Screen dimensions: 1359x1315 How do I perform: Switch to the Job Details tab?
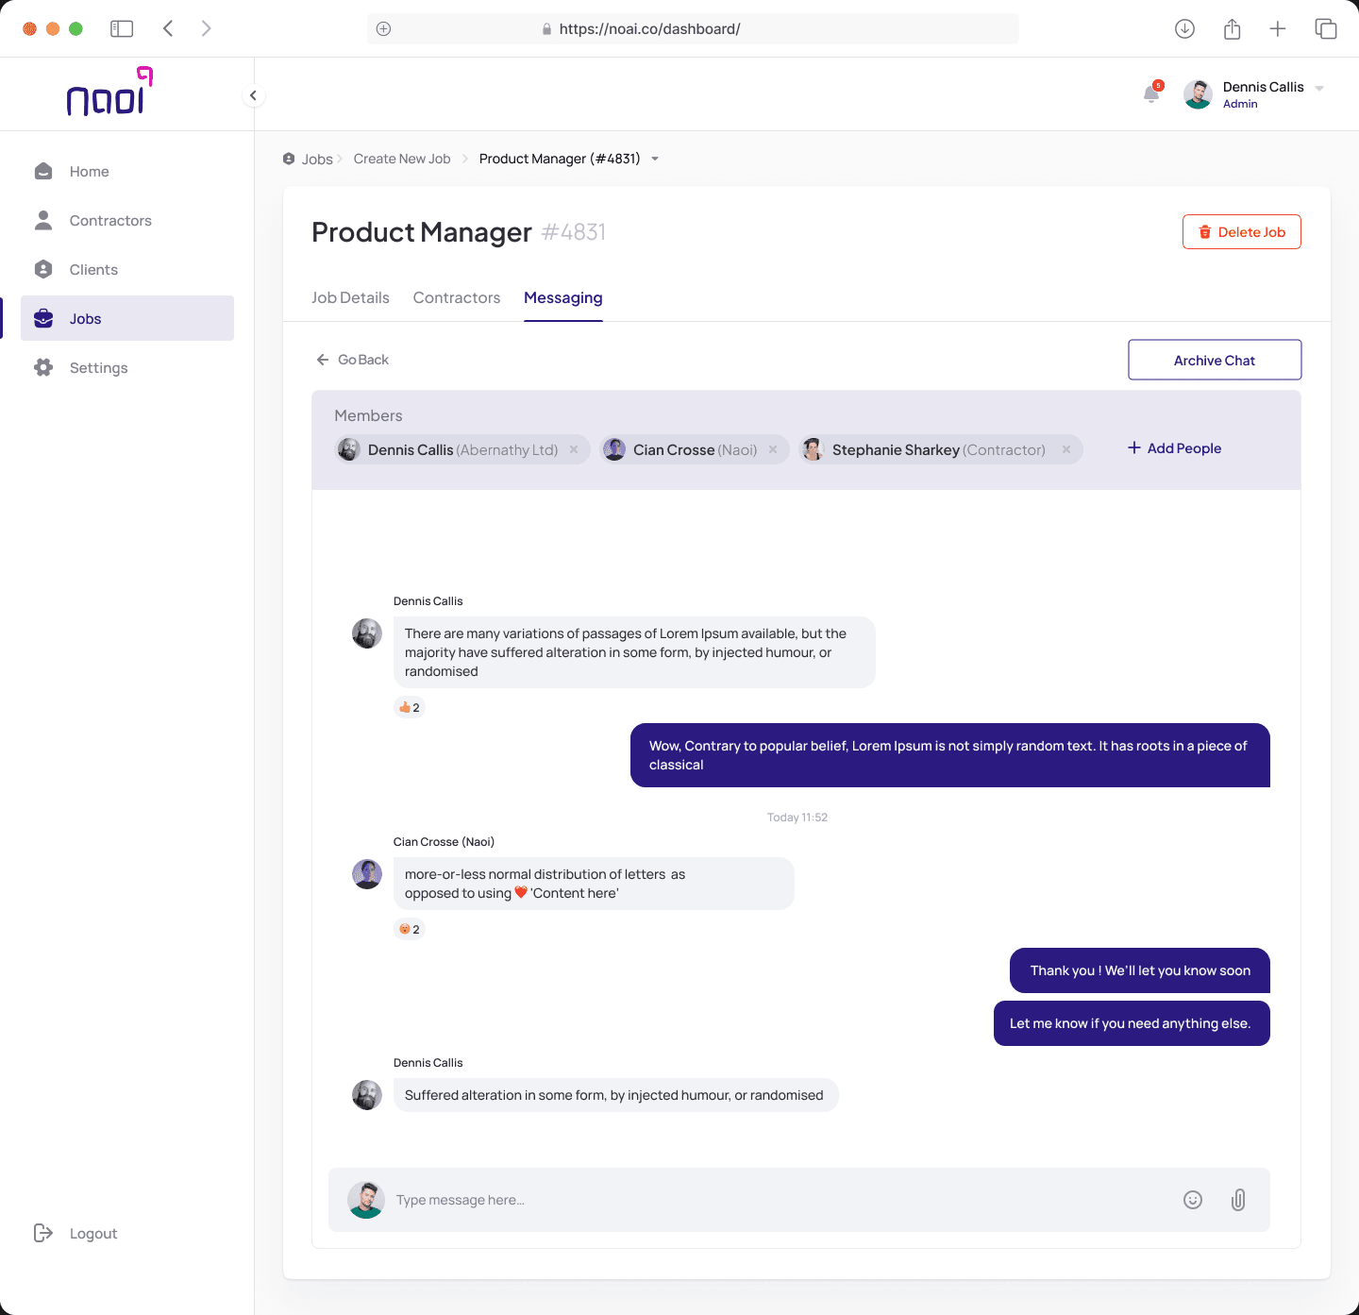pyautogui.click(x=350, y=297)
